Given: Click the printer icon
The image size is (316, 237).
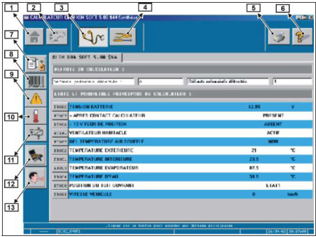Looking at the screenshot, I should point(279,37).
